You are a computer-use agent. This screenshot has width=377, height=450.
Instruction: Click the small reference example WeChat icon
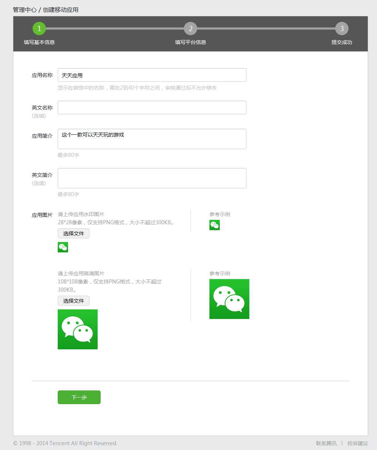point(215,225)
